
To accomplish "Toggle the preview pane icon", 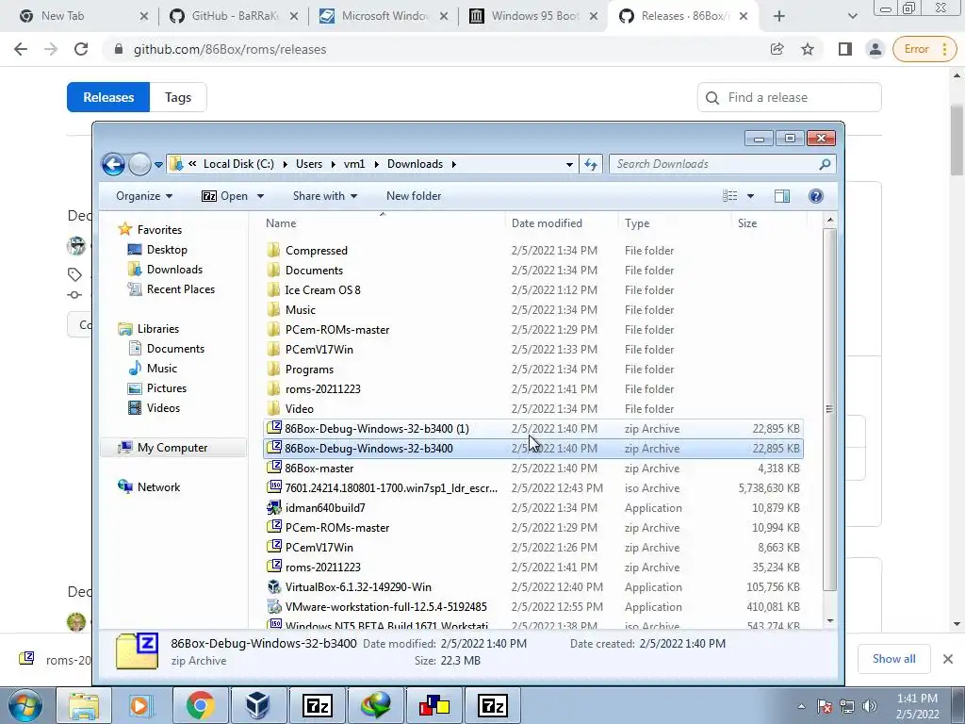I will 781,196.
